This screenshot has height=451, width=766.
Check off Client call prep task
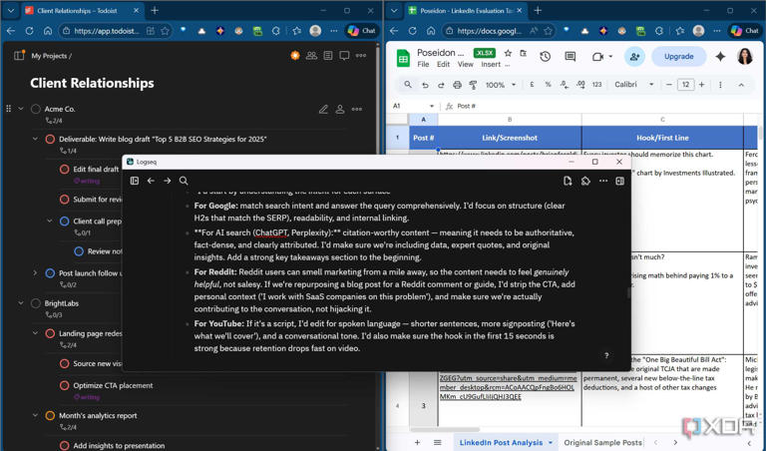point(64,222)
